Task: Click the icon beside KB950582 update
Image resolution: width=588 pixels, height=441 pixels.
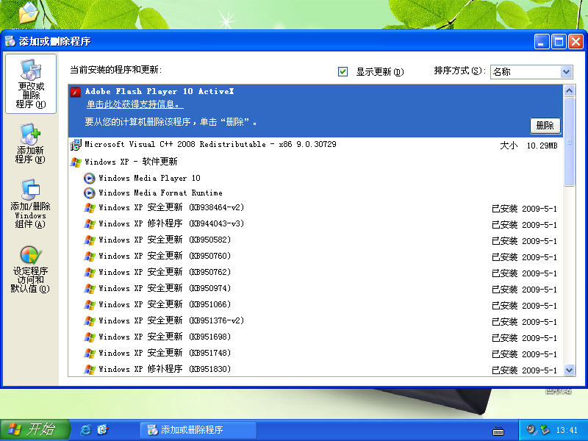Action: coord(90,240)
